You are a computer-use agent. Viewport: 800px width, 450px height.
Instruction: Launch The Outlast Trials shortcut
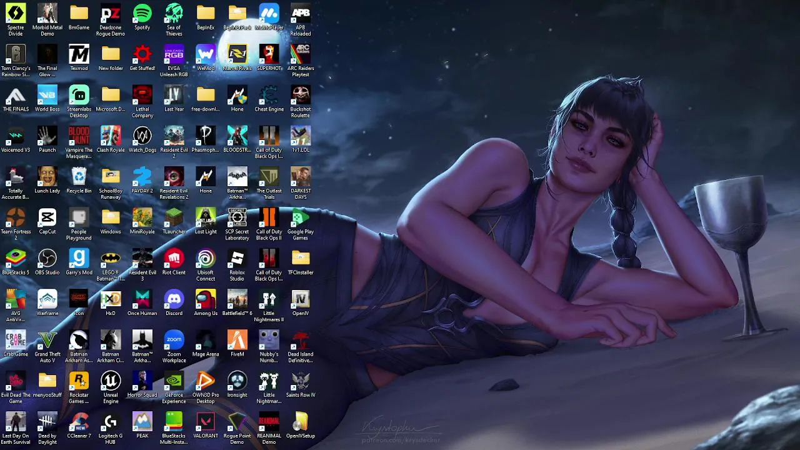[269, 176]
